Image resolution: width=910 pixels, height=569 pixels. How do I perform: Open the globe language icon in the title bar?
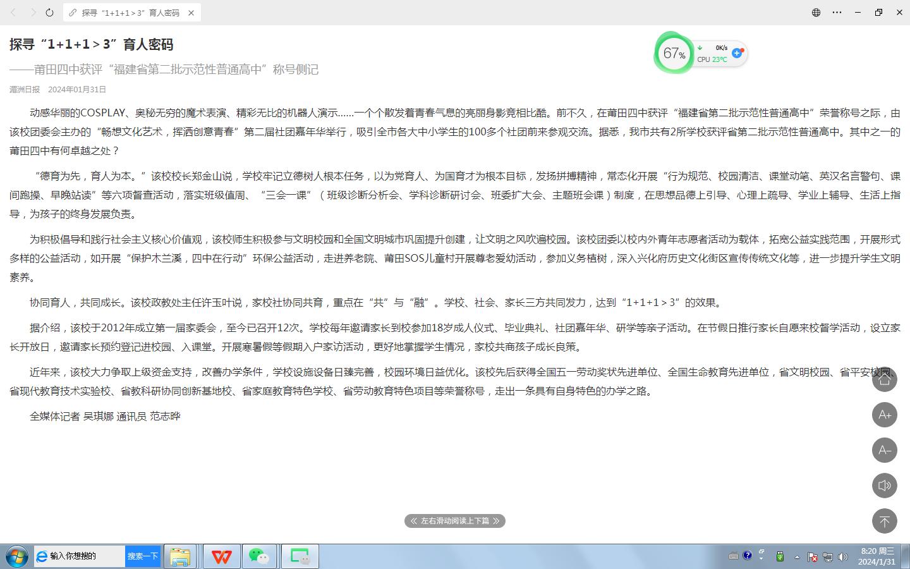click(816, 12)
